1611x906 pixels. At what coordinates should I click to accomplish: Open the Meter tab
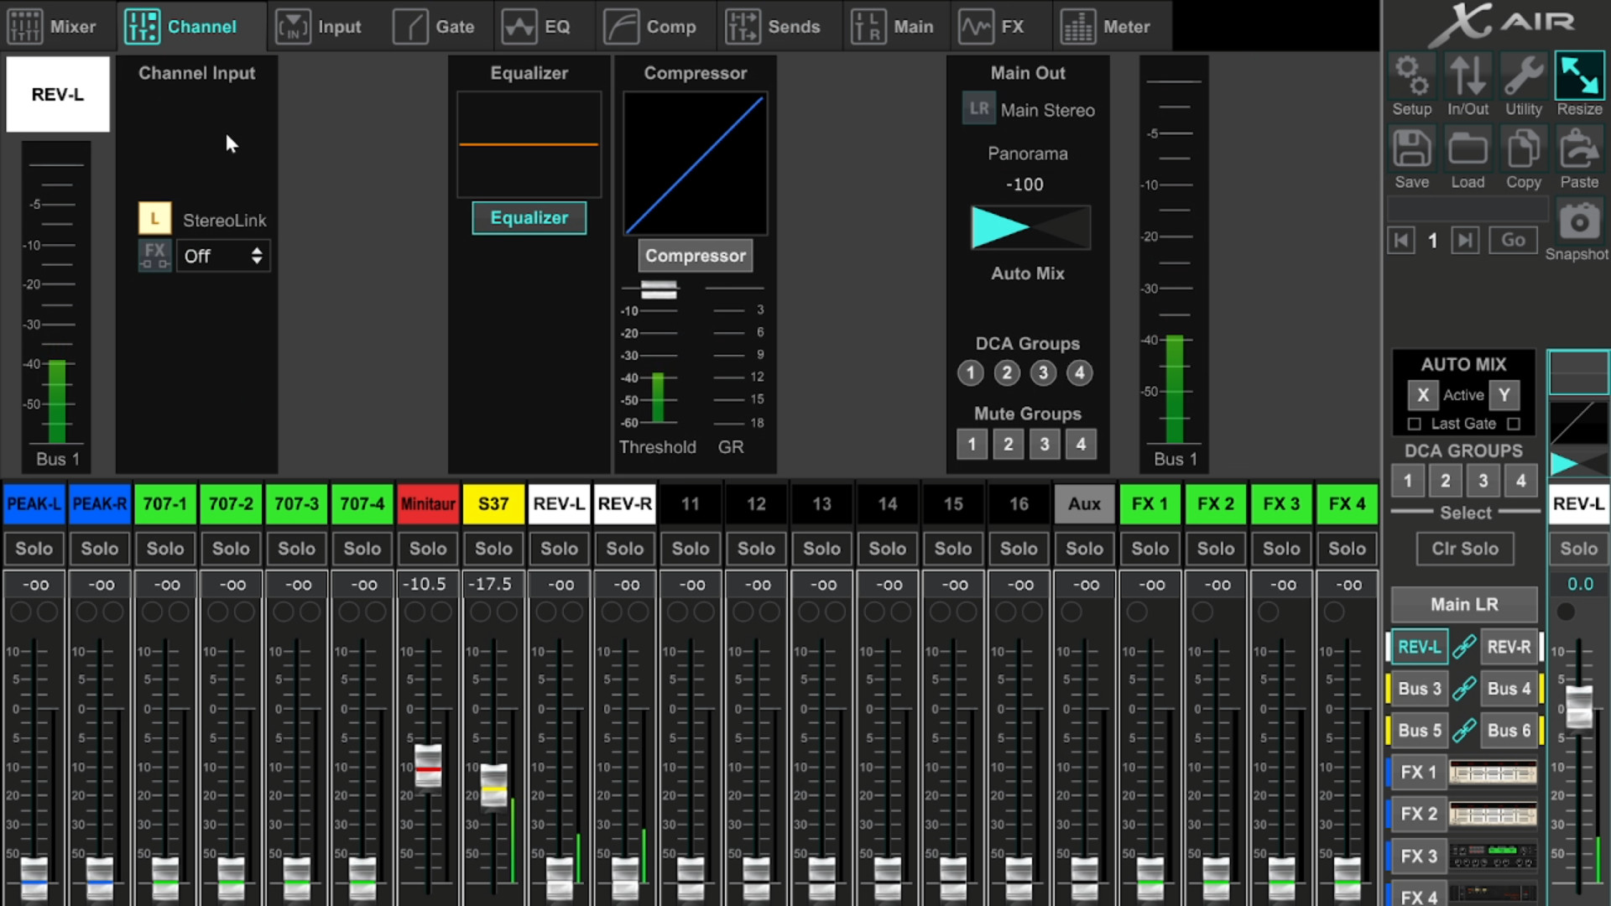point(1111,26)
